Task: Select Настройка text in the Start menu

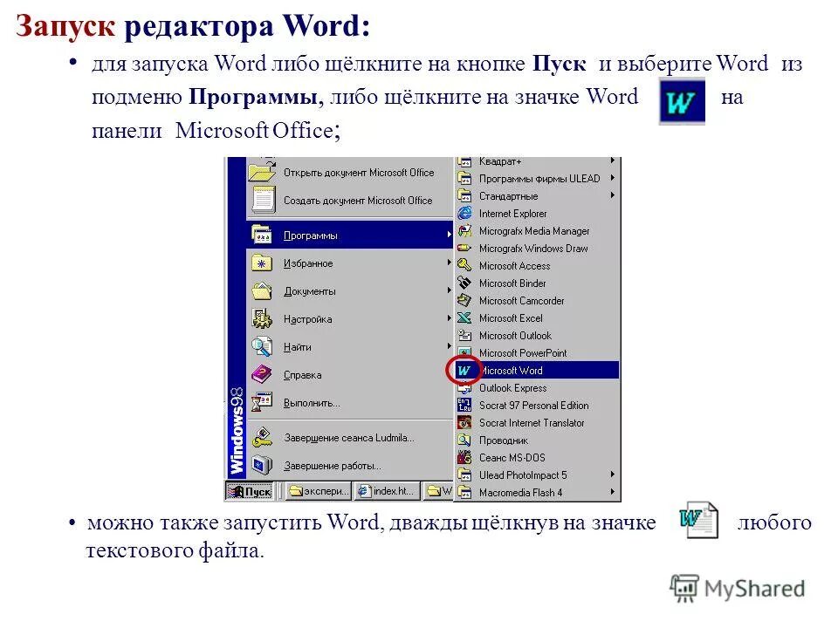Action: (307, 319)
